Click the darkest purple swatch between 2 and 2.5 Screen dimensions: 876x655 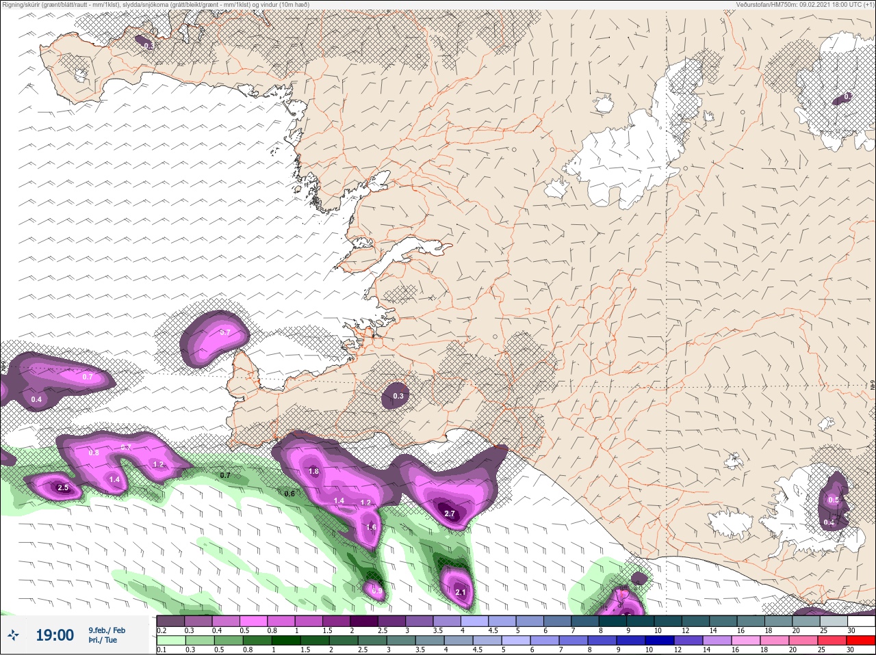[365, 621]
